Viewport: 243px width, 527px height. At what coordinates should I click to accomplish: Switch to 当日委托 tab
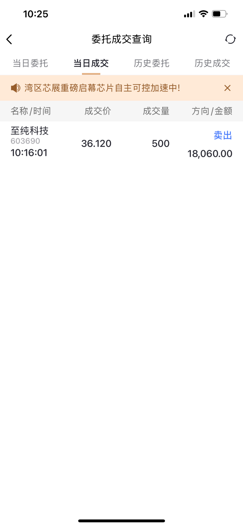tap(30, 63)
